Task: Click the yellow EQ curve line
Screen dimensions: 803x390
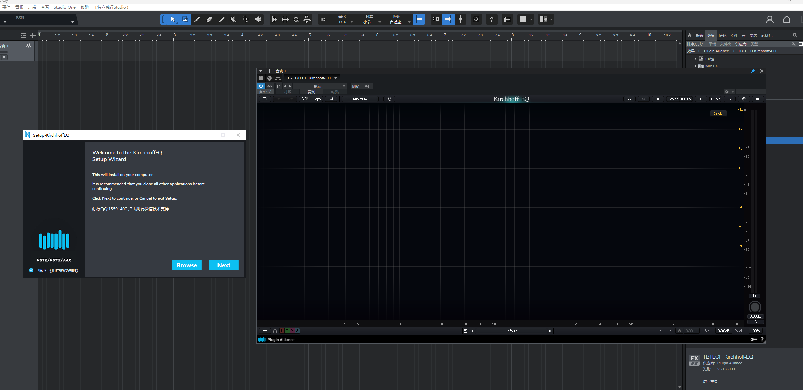Action: coord(500,188)
